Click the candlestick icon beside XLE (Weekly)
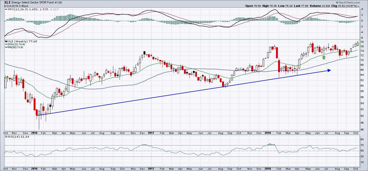This screenshot has height=171, width=368. pyautogui.click(x=6, y=42)
